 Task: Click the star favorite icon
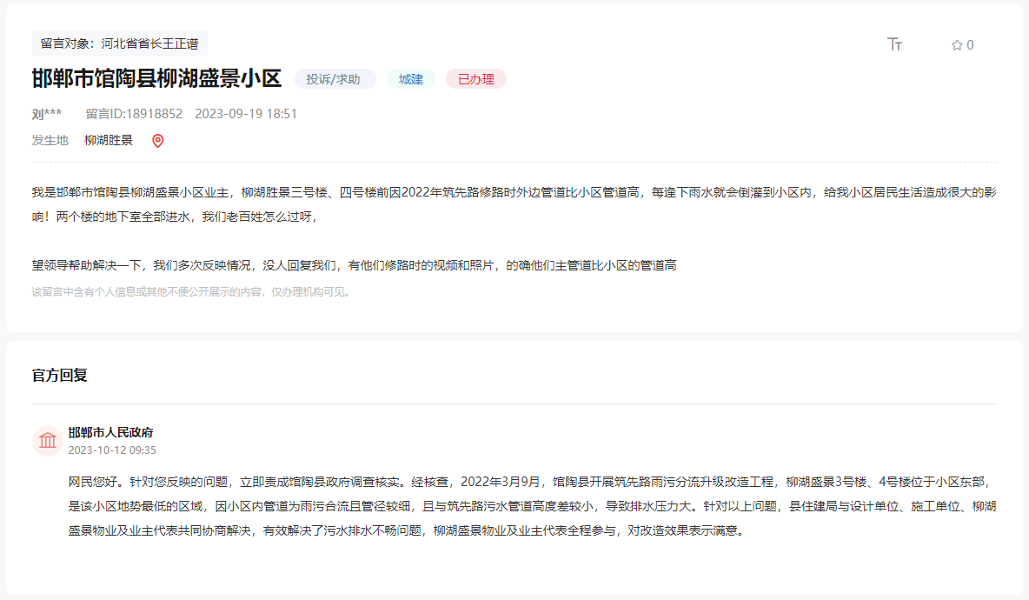[957, 45]
